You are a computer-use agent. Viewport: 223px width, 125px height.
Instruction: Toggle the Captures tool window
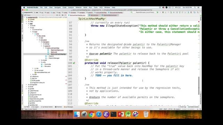point(22,38)
